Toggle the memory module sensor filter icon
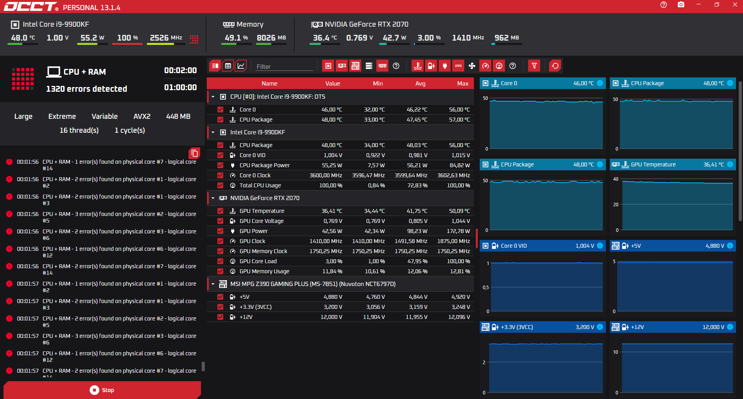743x399 pixels. (383, 66)
